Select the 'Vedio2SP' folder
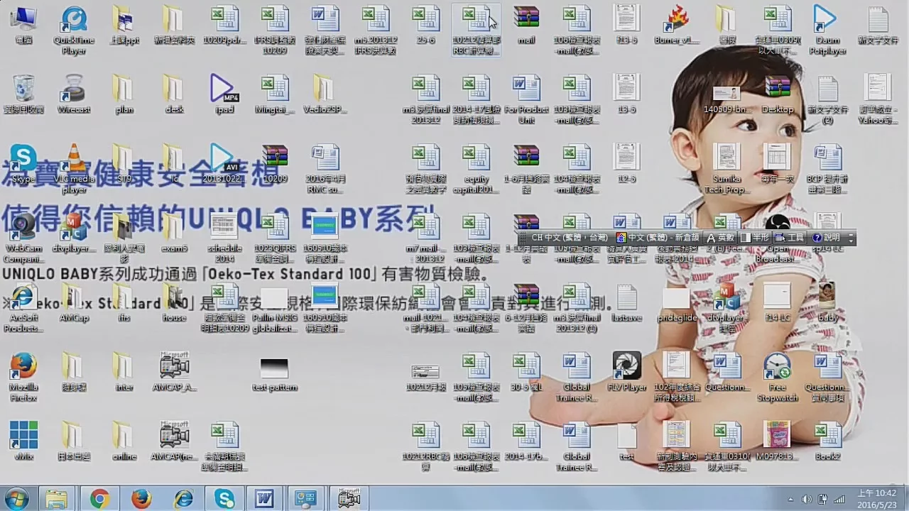909x511 pixels. tap(325, 93)
